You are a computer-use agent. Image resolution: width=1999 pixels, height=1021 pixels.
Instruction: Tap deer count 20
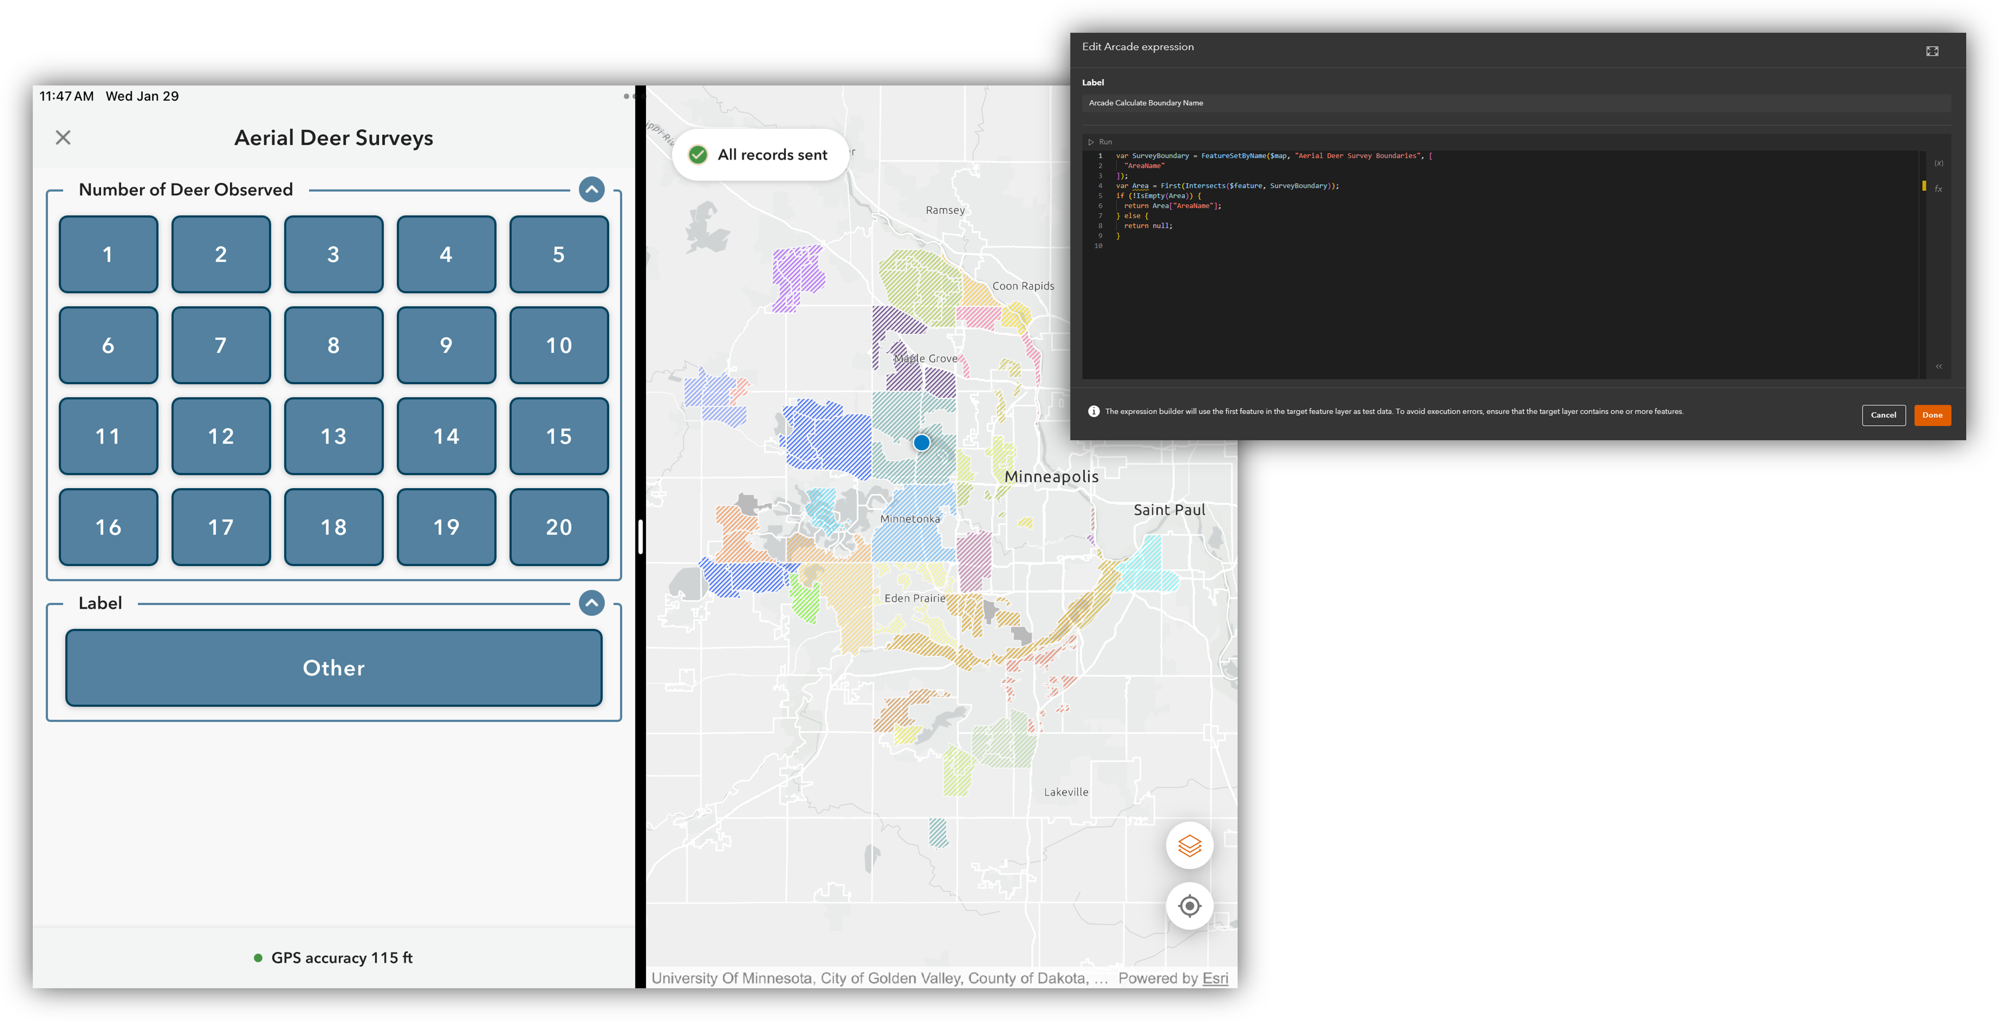tap(559, 527)
